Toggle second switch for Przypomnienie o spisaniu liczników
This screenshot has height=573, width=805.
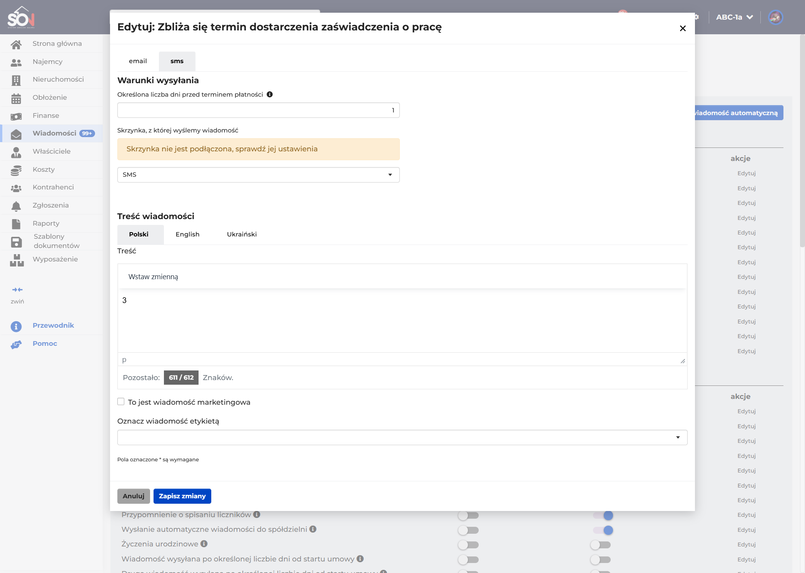(603, 515)
